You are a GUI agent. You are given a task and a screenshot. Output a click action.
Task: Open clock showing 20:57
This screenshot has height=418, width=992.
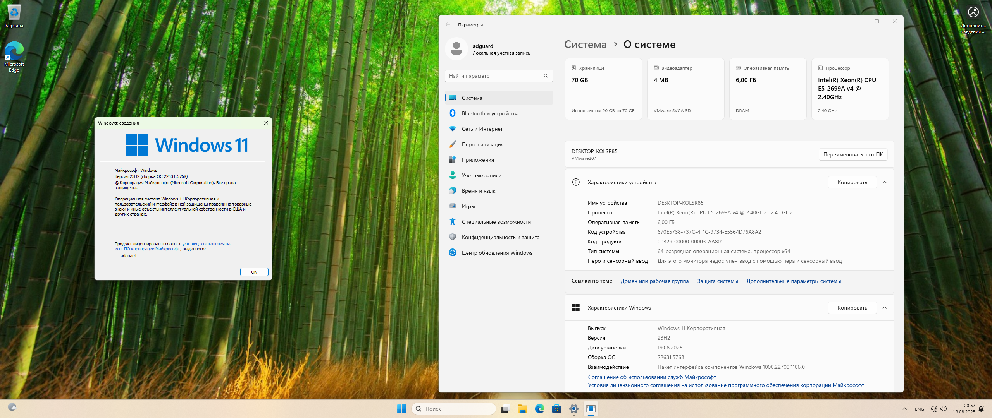point(964,409)
